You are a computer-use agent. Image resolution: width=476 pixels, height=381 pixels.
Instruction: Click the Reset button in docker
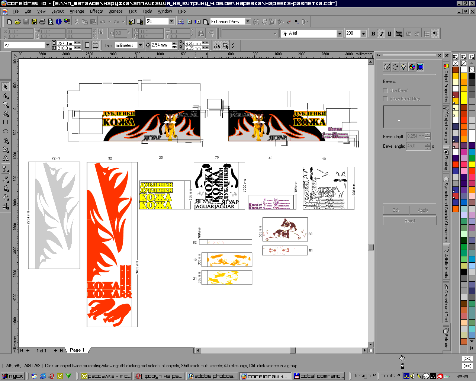[410, 221]
